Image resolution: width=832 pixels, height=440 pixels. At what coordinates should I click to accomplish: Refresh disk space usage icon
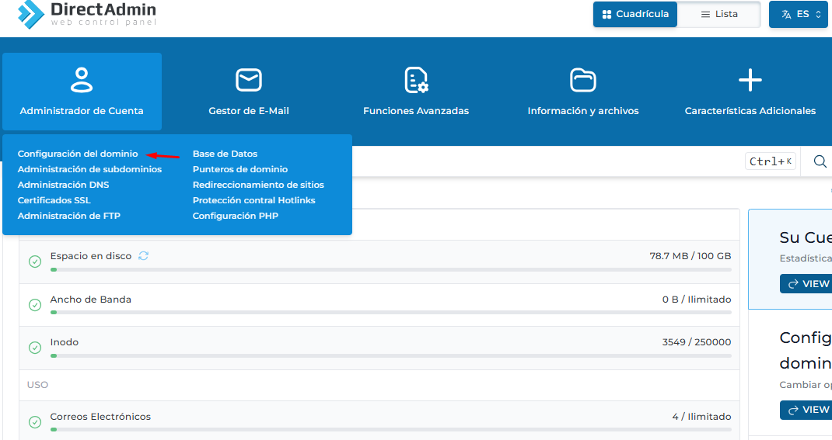click(x=143, y=256)
